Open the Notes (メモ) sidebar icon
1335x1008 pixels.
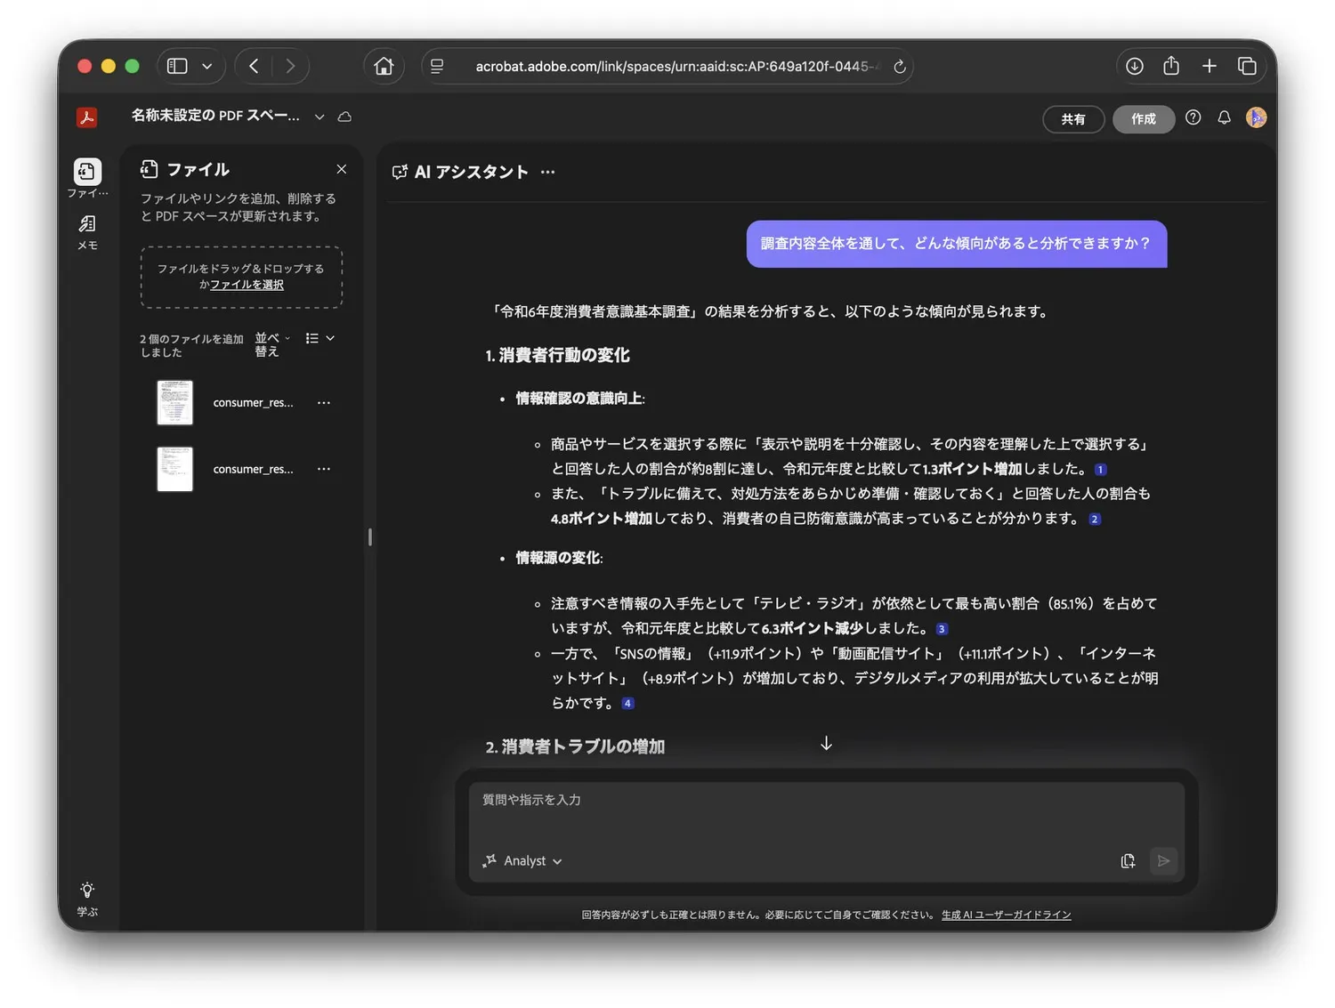pos(87,224)
